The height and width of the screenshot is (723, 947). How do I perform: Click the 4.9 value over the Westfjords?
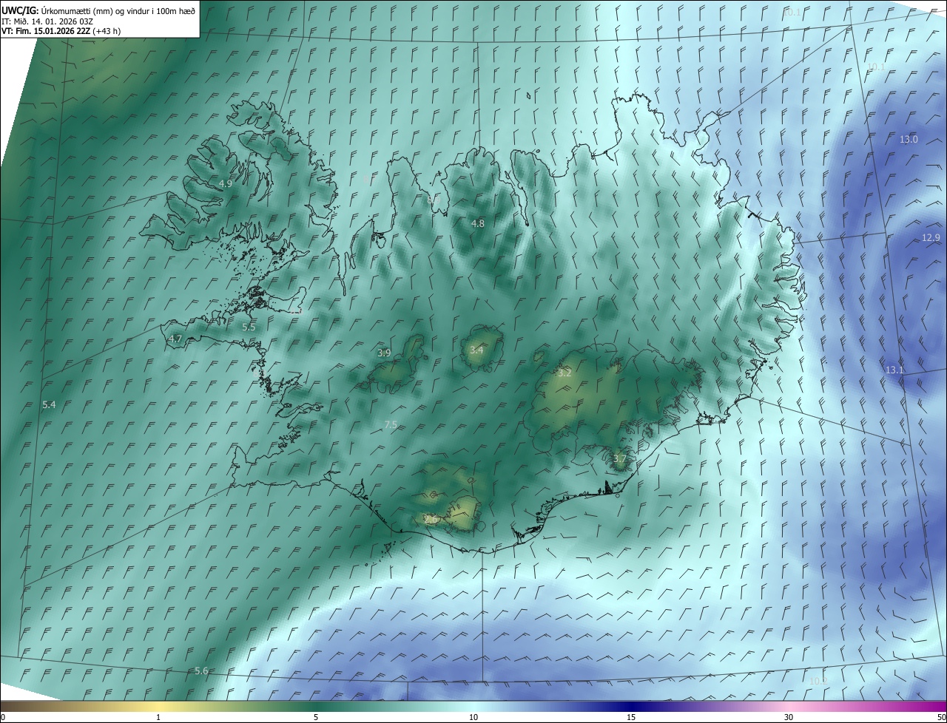point(226,183)
